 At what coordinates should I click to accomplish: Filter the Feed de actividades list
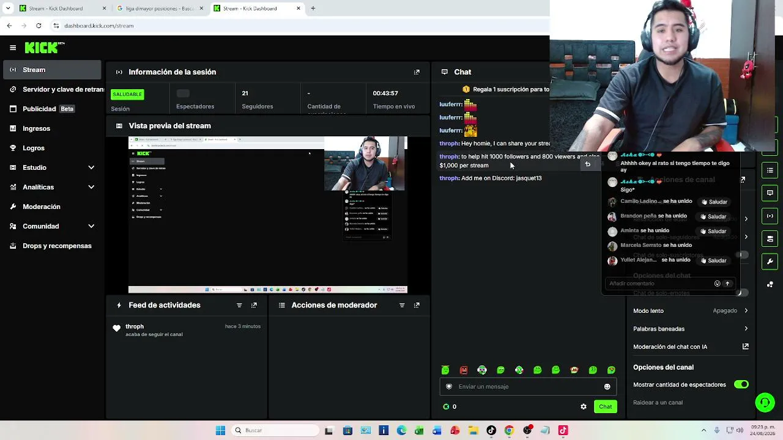pyautogui.click(x=239, y=305)
